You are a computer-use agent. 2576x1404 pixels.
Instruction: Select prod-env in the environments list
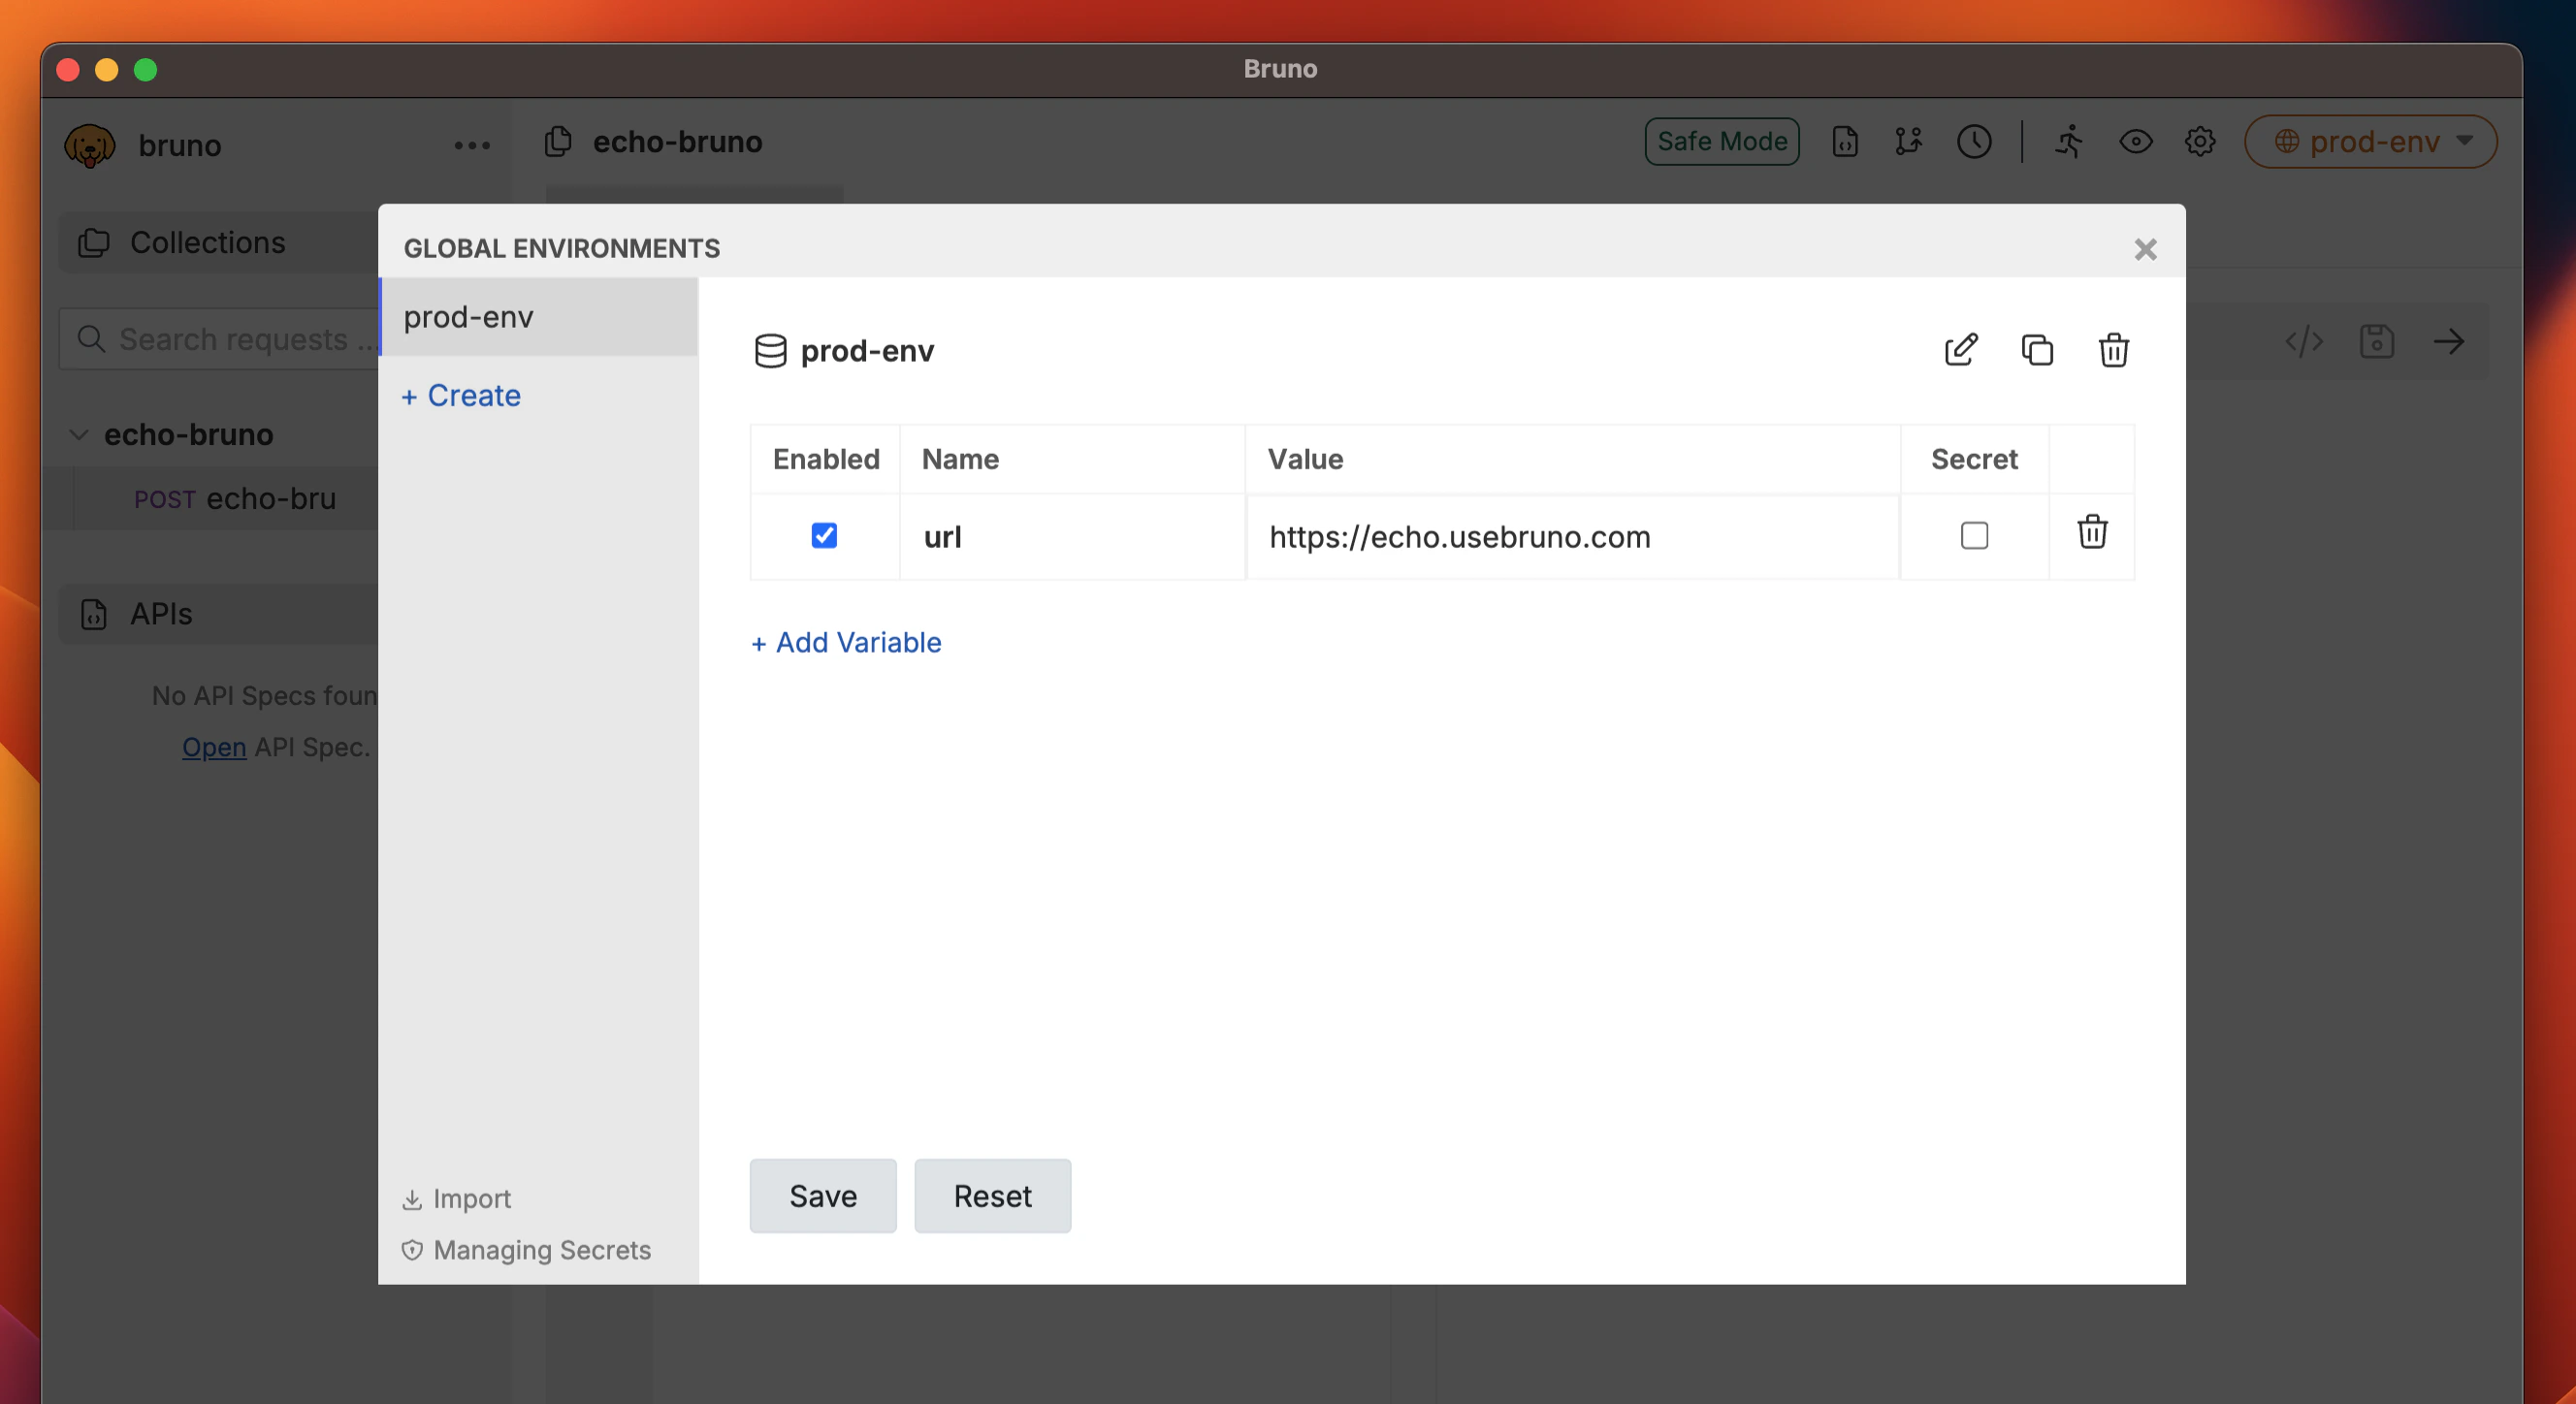(467, 317)
